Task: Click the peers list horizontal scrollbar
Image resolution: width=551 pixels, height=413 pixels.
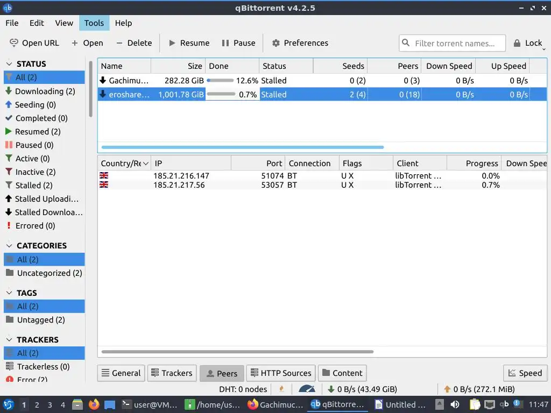Action: click(237, 352)
